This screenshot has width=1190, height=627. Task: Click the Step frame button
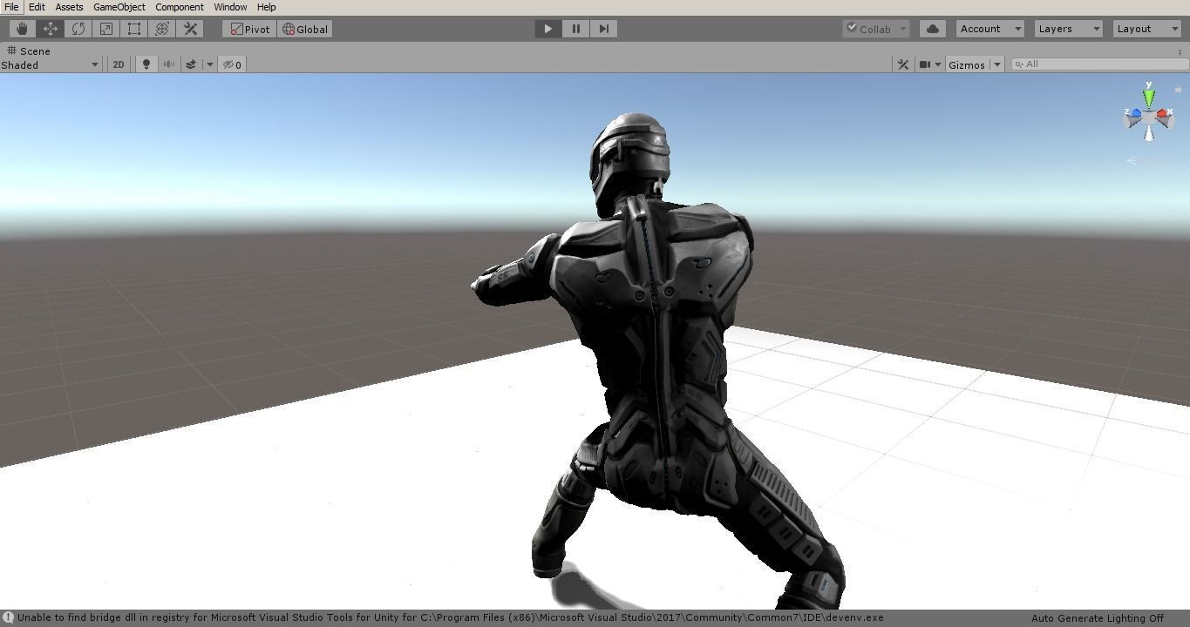coord(603,29)
